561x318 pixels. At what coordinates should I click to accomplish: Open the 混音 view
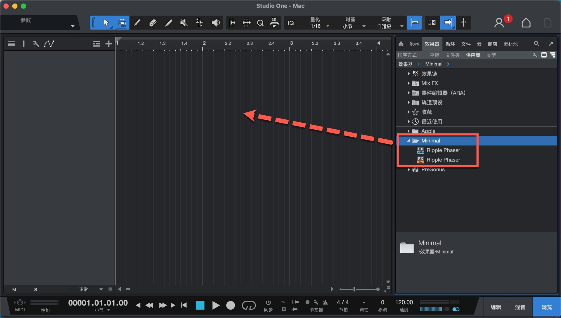(520, 307)
